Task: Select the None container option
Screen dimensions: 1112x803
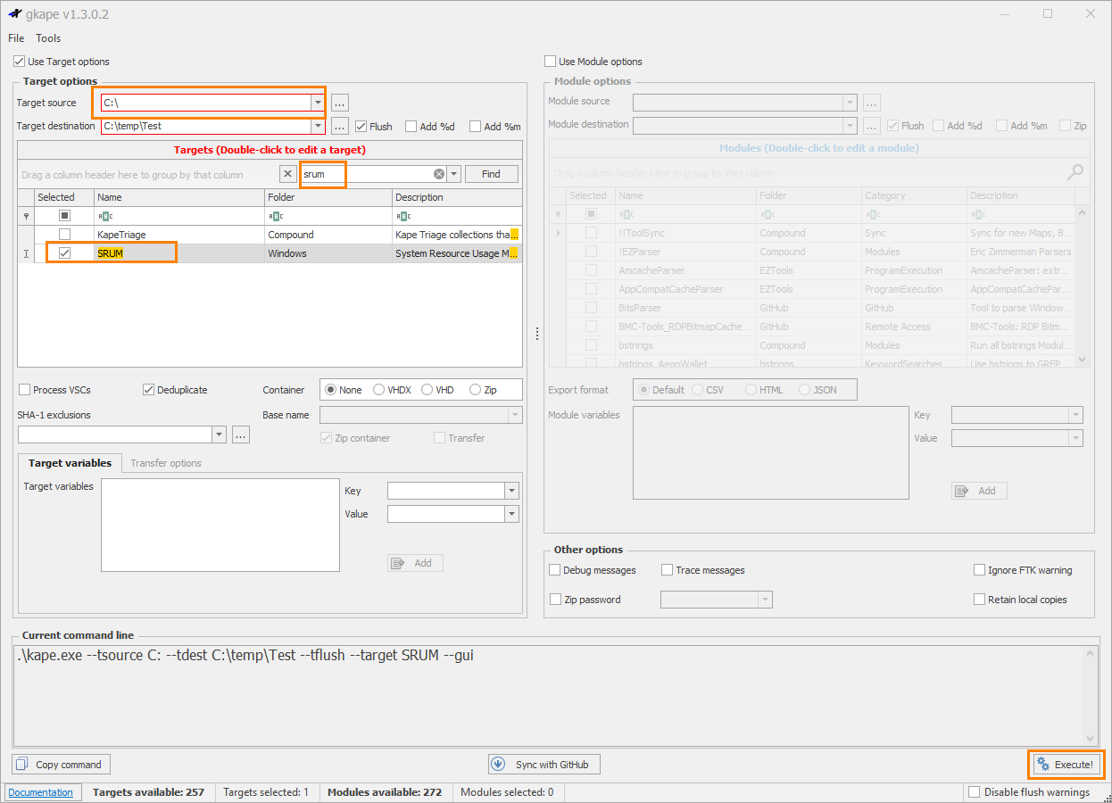Action: pos(331,390)
